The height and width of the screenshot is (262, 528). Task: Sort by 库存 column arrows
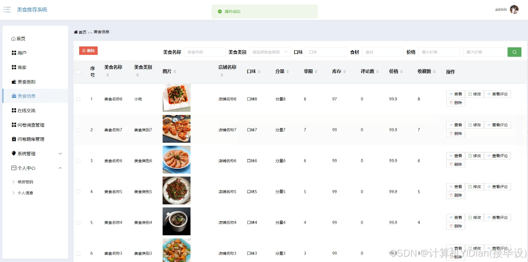[344, 72]
